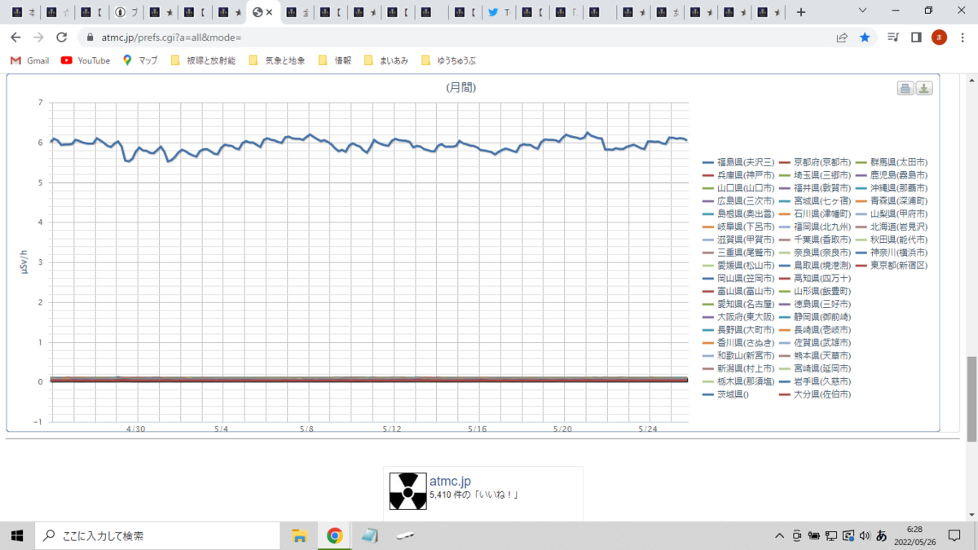The height and width of the screenshot is (550, 978).
Task: Toggle 神奈川(横浜市) series in legend
Action: tap(891, 253)
